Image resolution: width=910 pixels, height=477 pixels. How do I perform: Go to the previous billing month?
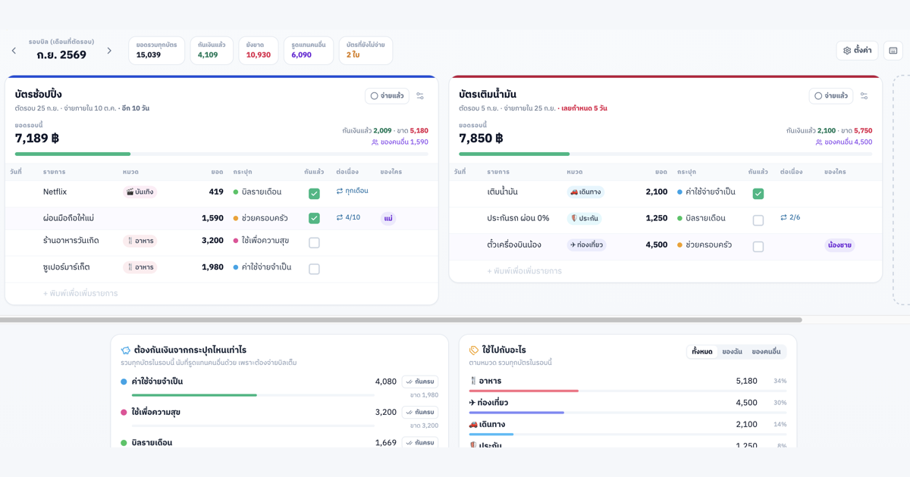pos(14,51)
